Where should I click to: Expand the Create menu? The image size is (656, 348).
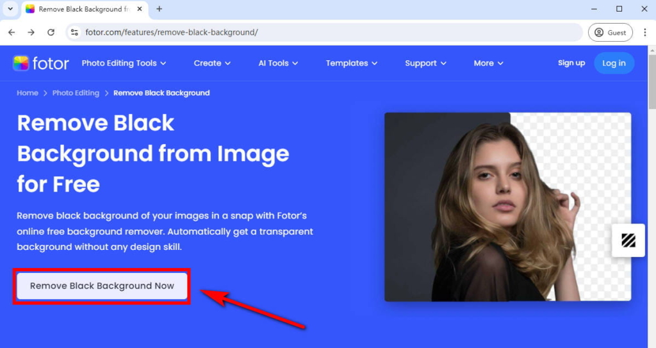pos(212,63)
